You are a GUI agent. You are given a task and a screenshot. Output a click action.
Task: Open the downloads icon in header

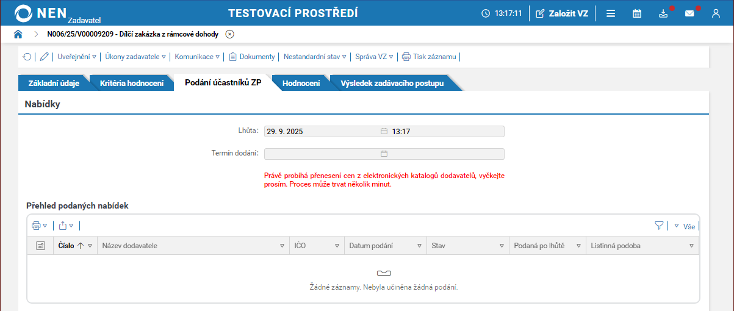click(x=664, y=13)
